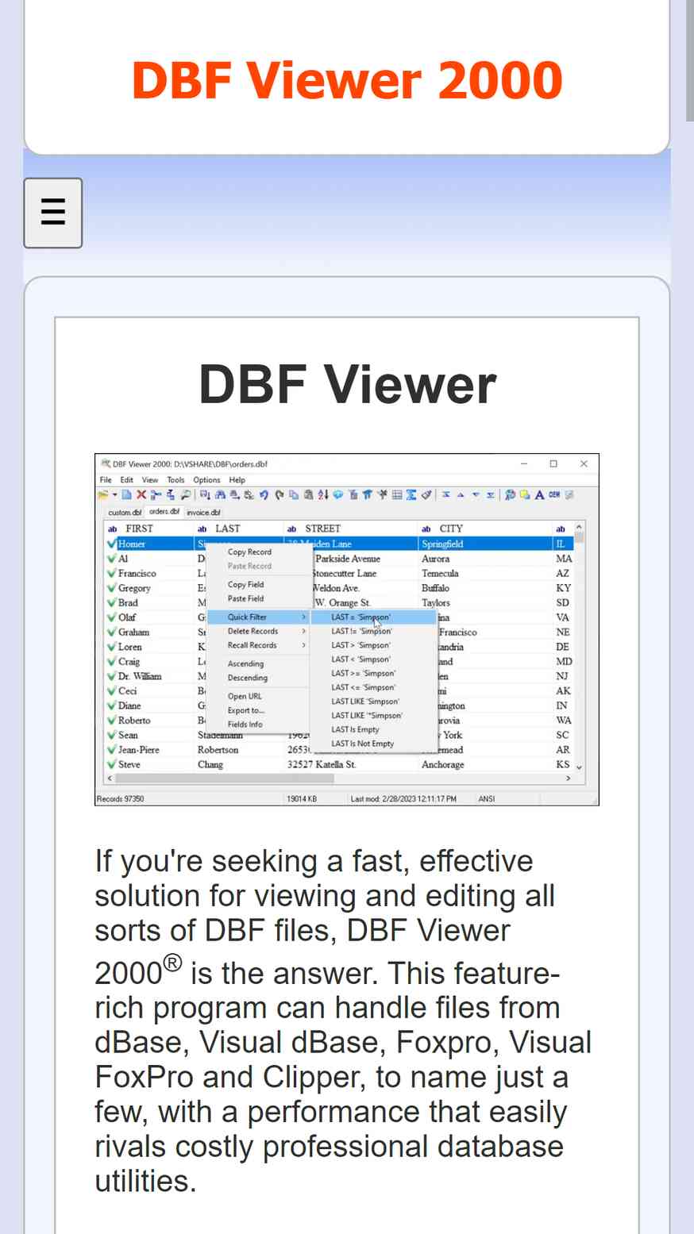Expand the Delete Records submenu arrow
694x1234 pixels.
point(303,632)
